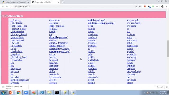This screenshot has width=169, height=95.
Task: Open the _weakrefset module link
Action: tap(16, 60)
